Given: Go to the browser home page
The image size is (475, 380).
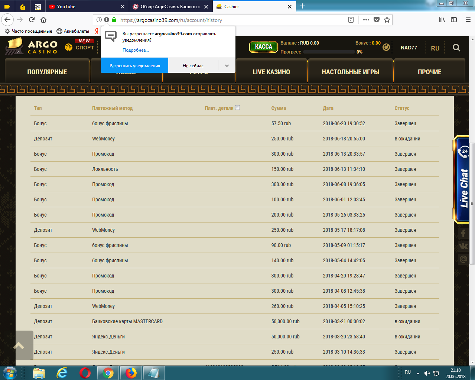Looking at the screenshot, I should click(x=43, y=20).
